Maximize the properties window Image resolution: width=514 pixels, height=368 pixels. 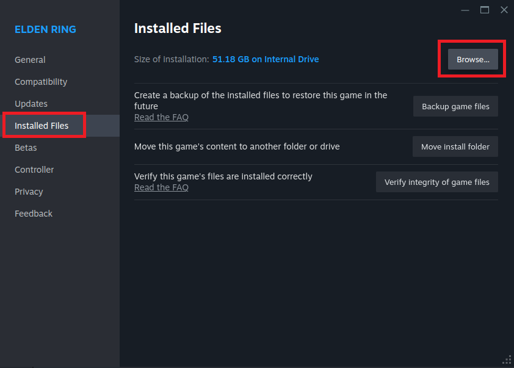(x=485, y=10)
